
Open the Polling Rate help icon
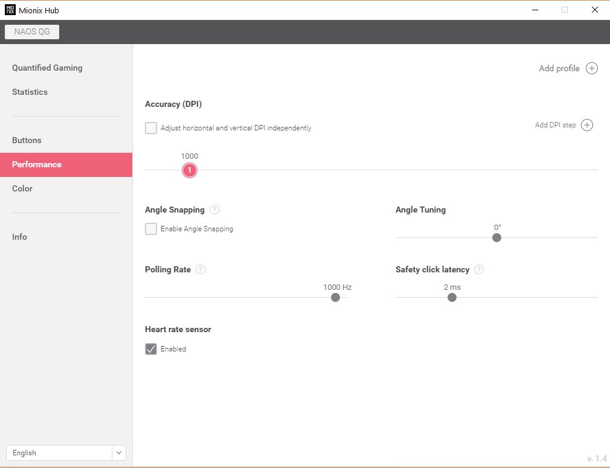tap(201, 269)
